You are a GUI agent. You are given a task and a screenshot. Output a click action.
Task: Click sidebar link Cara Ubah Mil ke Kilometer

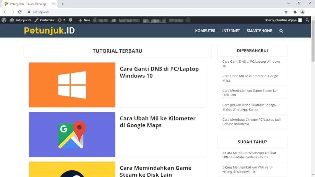point(250,78)
